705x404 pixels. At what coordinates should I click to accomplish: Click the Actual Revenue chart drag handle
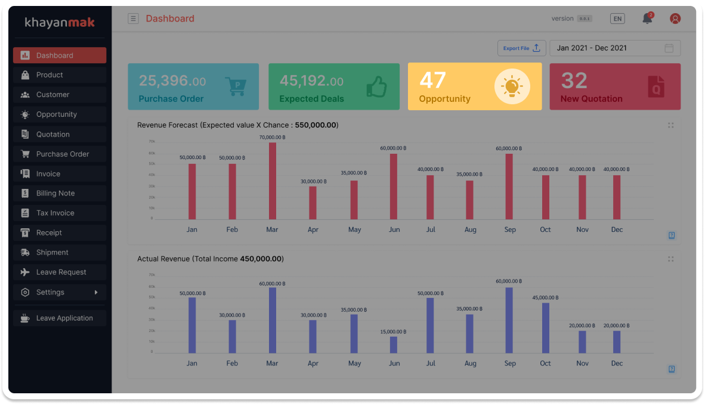click(x=671, y=259)
